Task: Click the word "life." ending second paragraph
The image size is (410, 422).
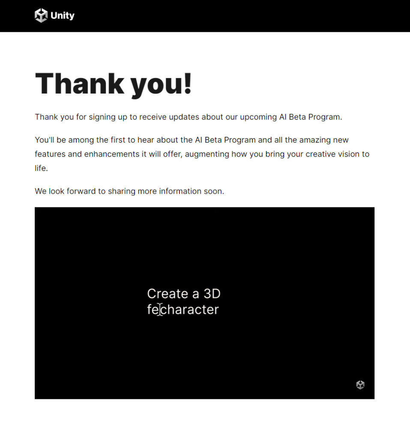Action: coord(41,168)
